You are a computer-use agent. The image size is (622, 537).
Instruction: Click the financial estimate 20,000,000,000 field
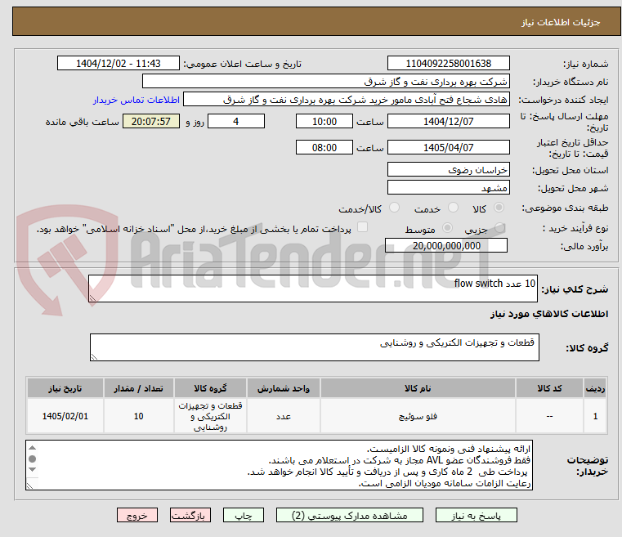pos(446,245)
